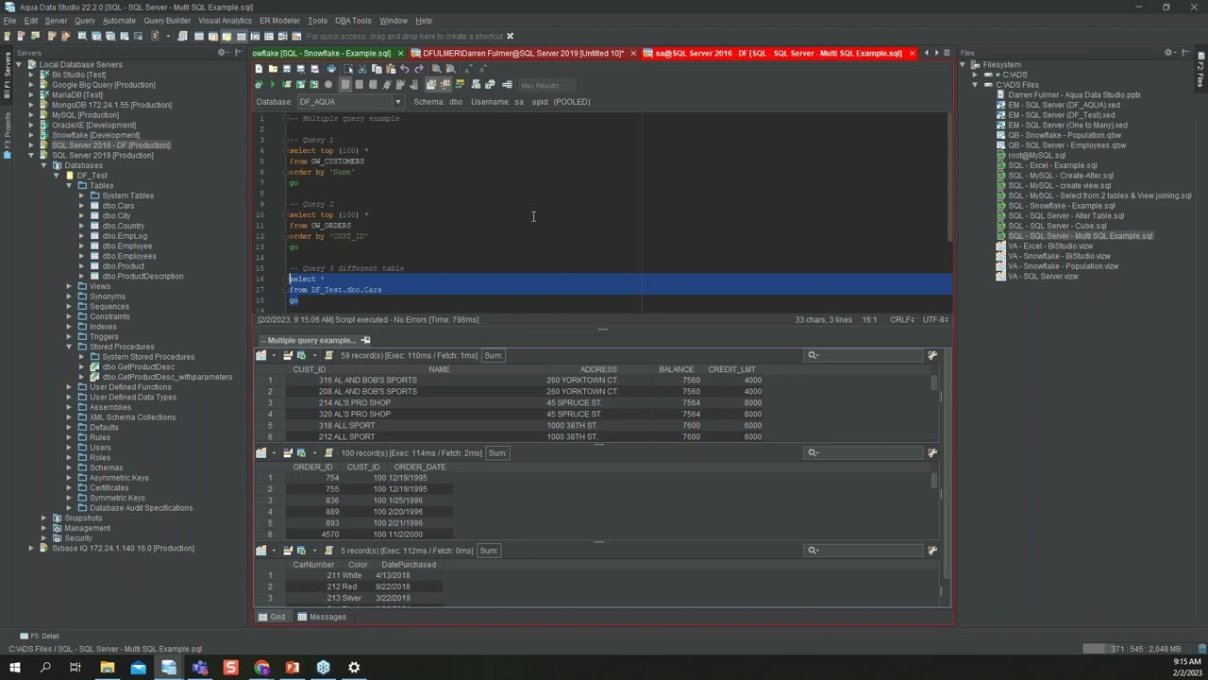Click the Files panel settings gear icon

tap(1169, 53)
